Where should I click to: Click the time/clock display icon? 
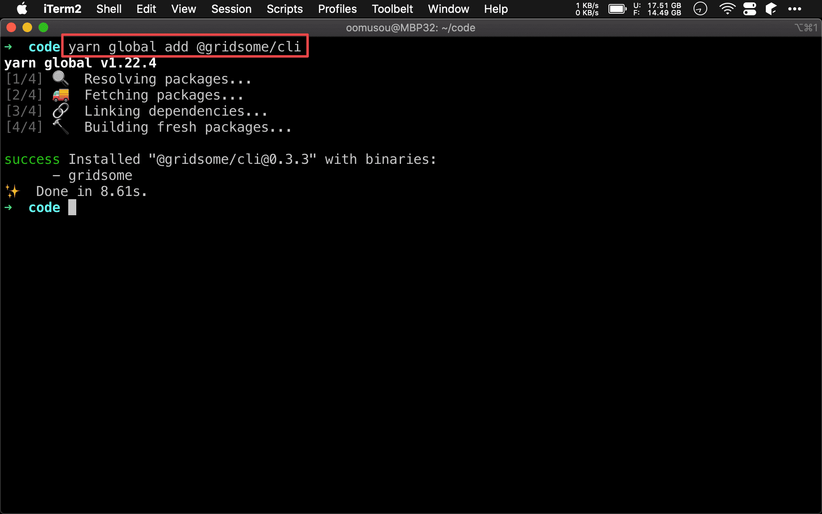tap(700, 8)
